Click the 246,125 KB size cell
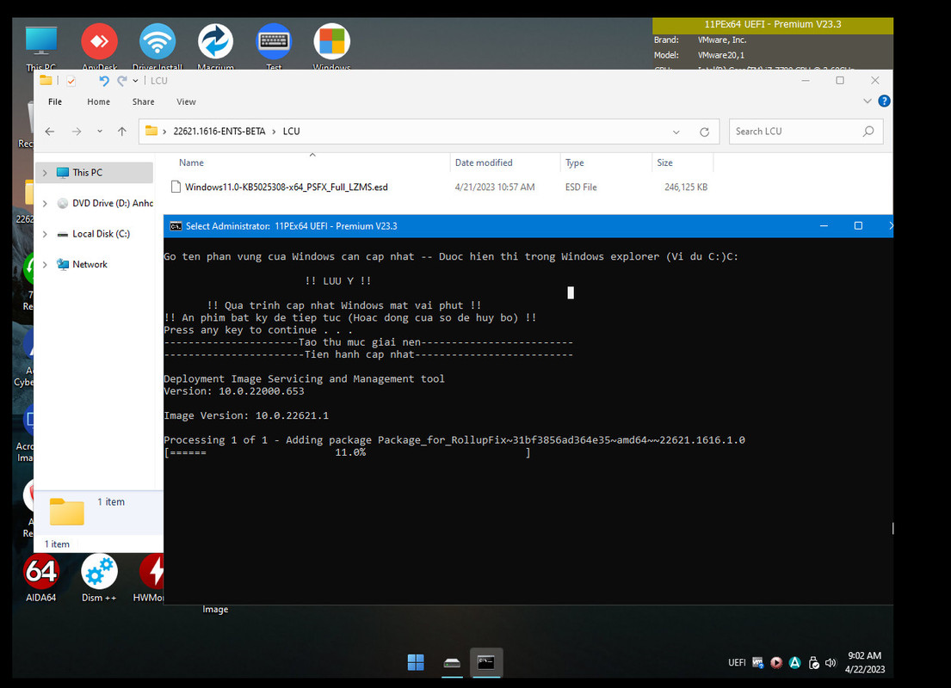Screen dimensions: 951x688 (686, 187)
